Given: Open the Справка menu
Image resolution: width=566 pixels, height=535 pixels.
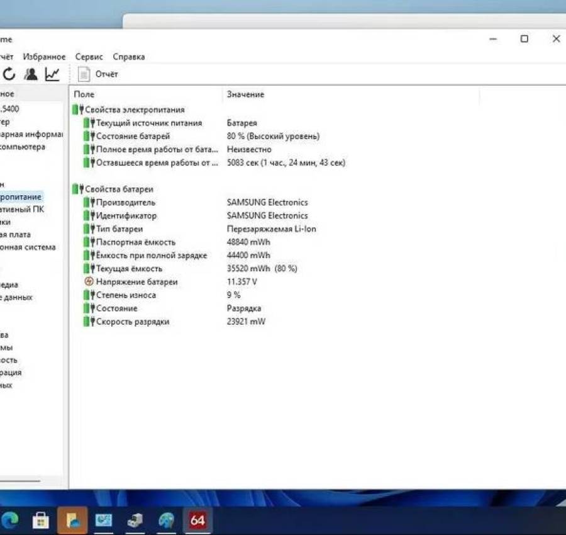Looking at the screenshot, I should pos(128,57).
